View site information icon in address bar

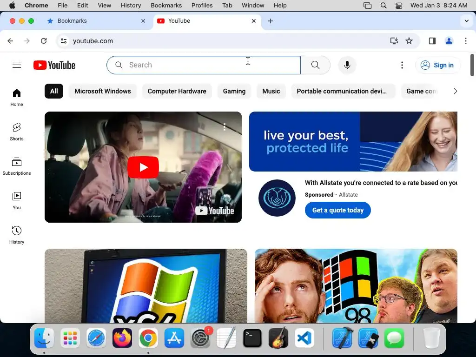63,41
